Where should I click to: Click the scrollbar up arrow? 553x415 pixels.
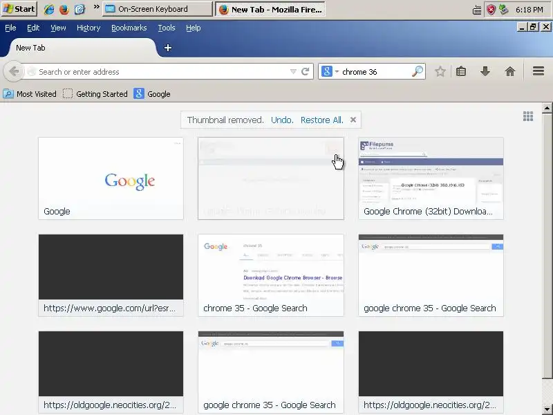click(x=547, y=108)
